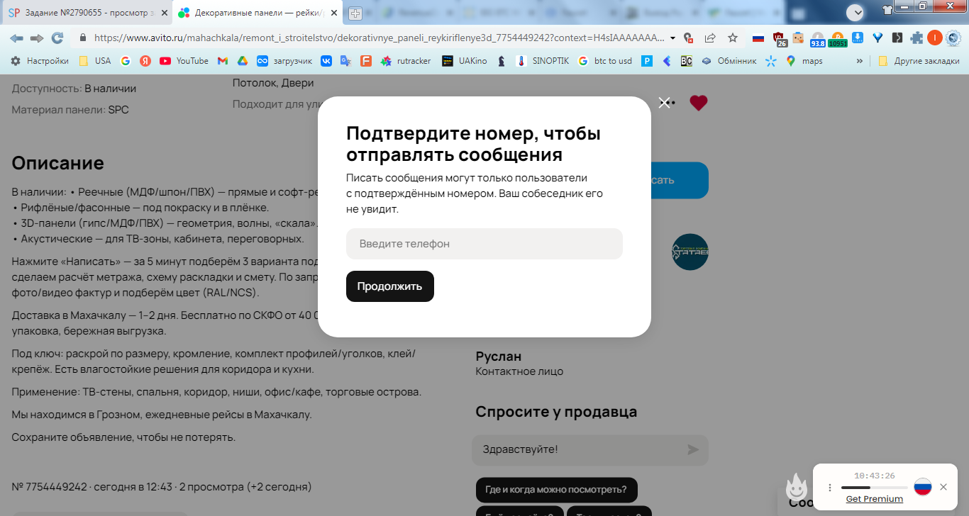Screen dimensions: 969x516
Task: Open VK bookmark icon
Action: point(326,61)
